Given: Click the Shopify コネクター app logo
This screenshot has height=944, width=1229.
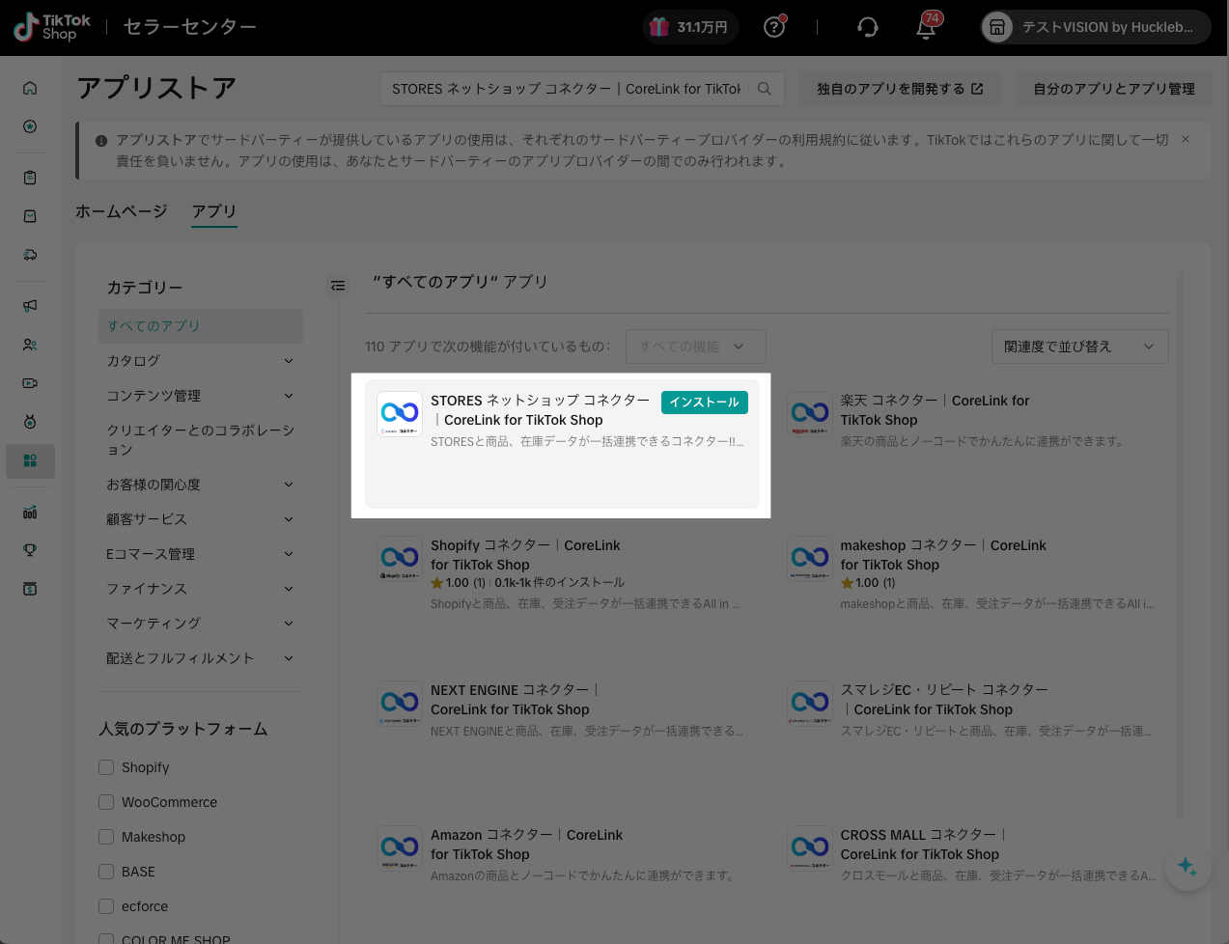Looking at the screenshot, I should [400, 559].
